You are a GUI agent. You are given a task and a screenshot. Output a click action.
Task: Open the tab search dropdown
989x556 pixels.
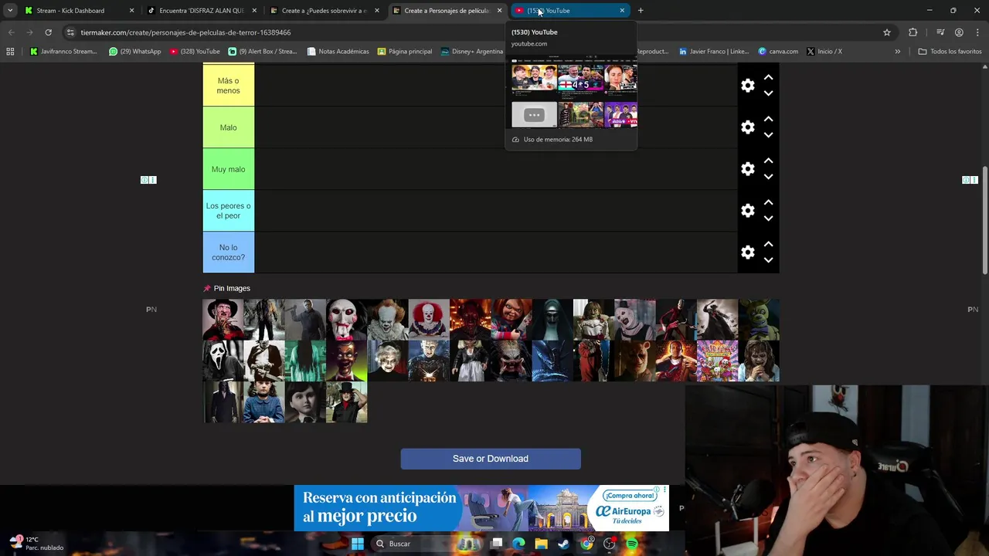[x=9, y=11]
